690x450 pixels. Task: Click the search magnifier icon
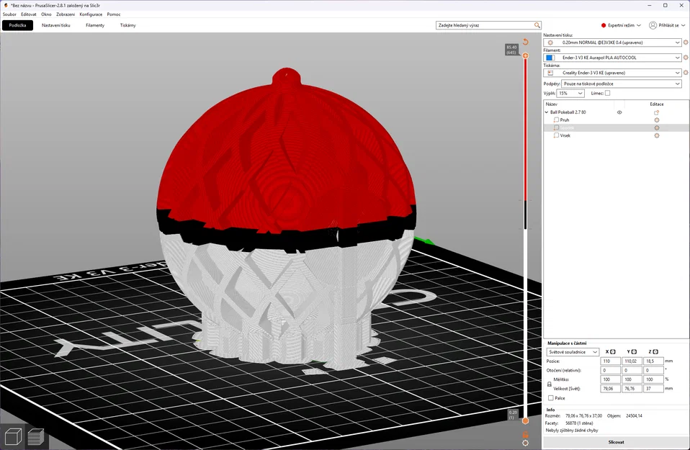[537, 25]
